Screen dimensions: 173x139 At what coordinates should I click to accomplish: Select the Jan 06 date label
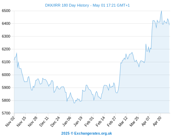[67, 121]
